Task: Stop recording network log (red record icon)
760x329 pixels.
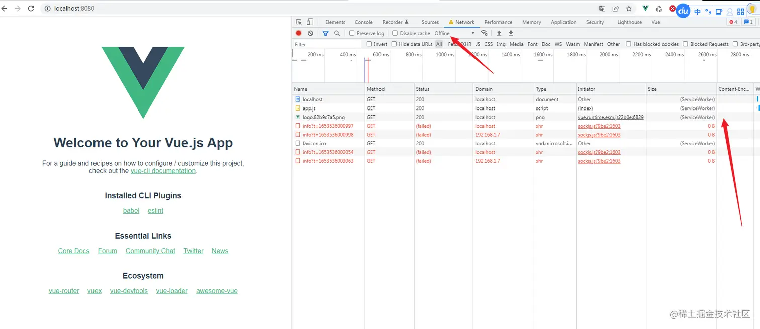Action: (298, 33)
